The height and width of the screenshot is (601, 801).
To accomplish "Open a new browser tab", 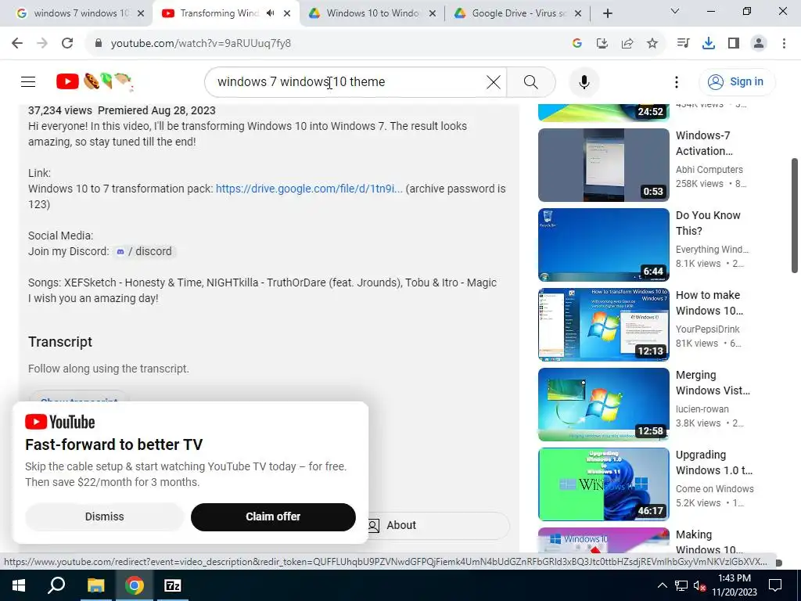I will (x=607, y=13).
